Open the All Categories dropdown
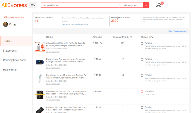The width and height of the screenshot is (196, 113). click(x=131, y=5)
